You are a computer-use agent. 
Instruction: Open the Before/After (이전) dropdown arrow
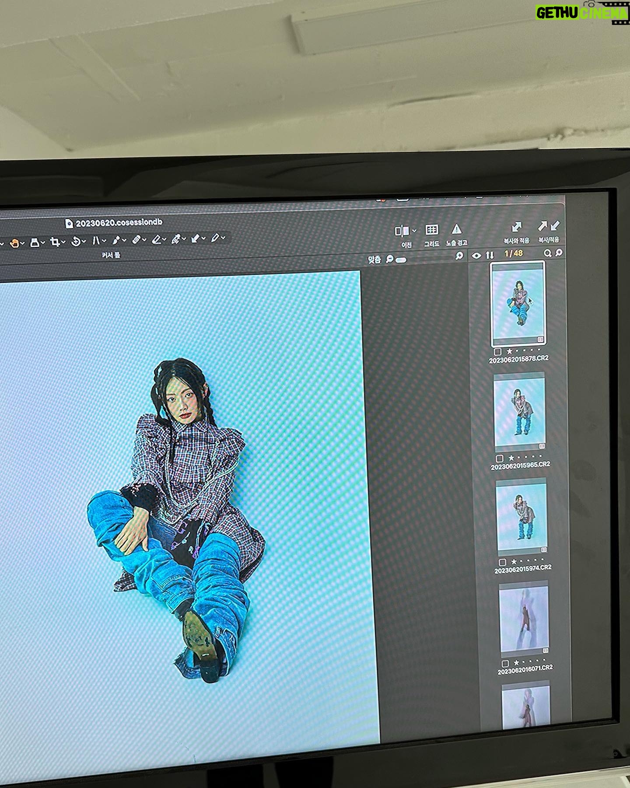coord(414,230)
